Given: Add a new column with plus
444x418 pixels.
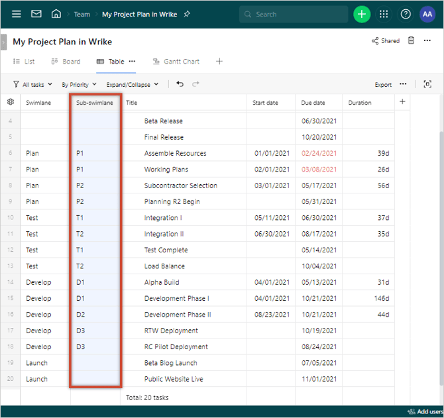Looking at the screenshot, I should 402,102.
